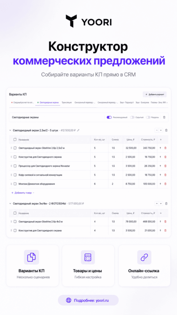
Task: Click the globe icon beside Подробнее
Action: click(x=69, y=300)
